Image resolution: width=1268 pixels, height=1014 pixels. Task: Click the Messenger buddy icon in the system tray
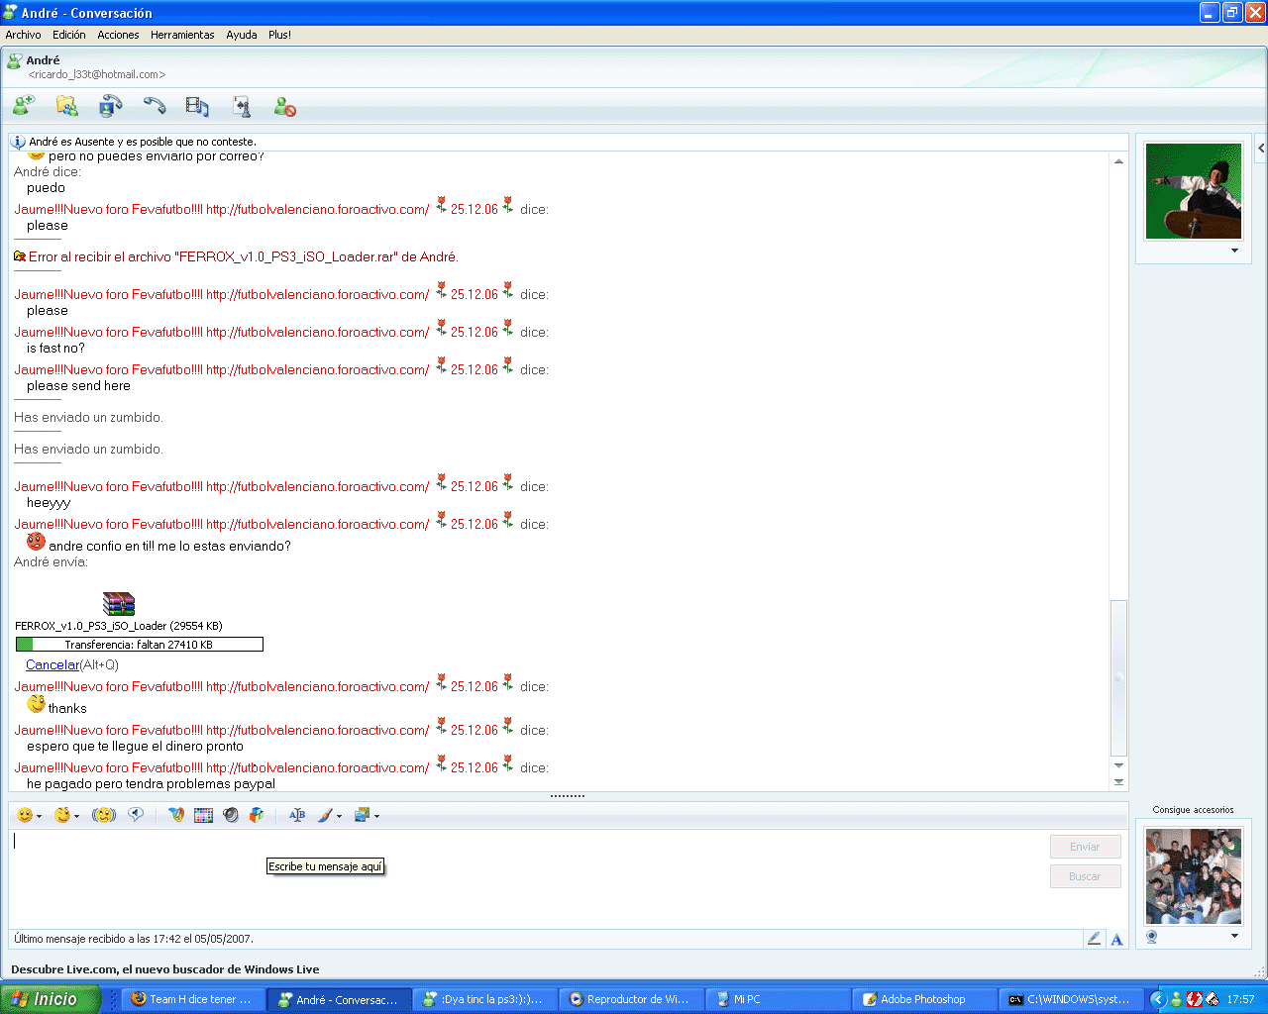1176,999
